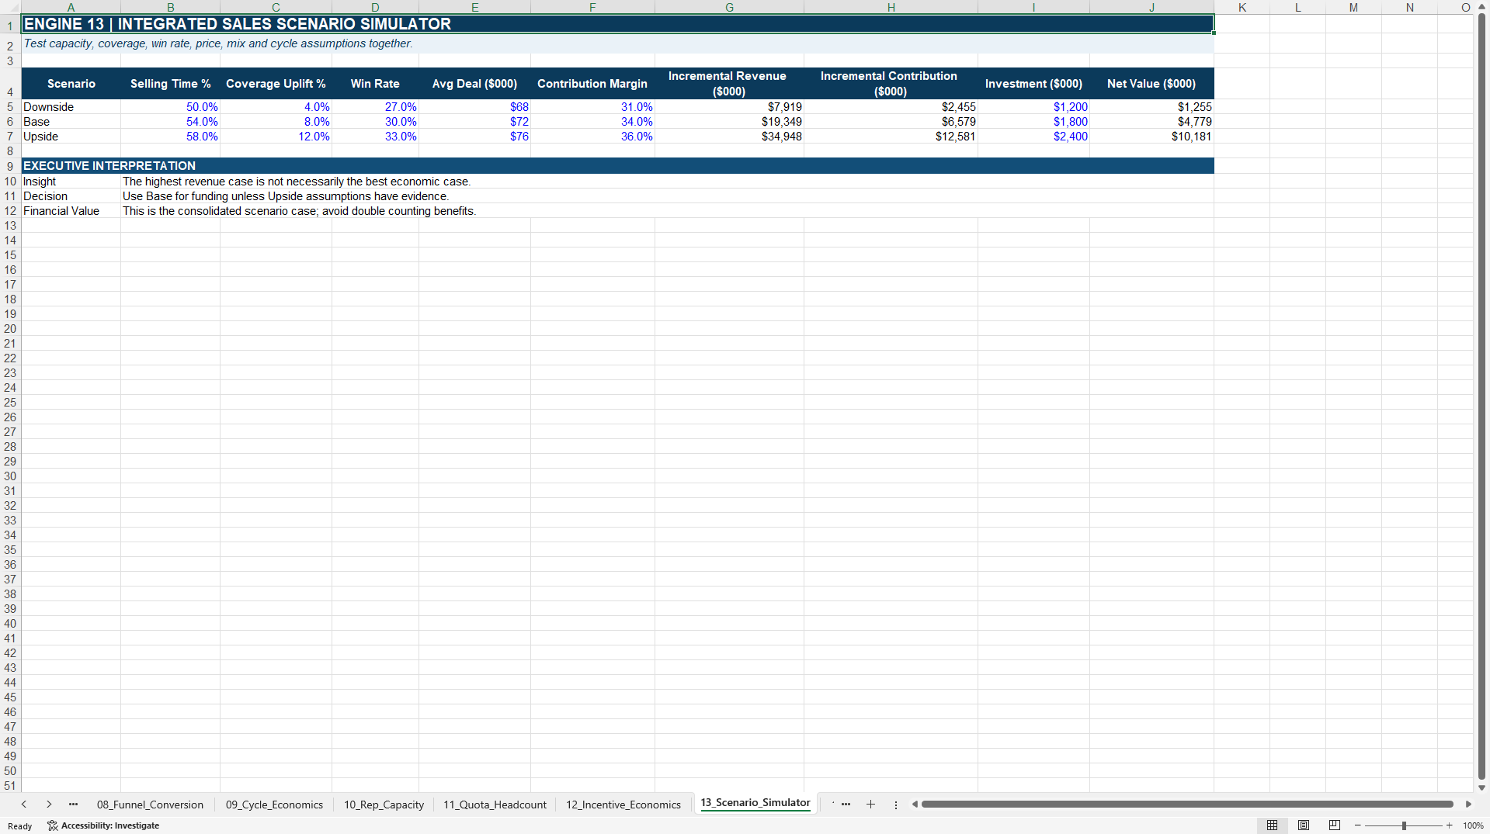Switch to the 09_Cycle_Economics sheet tab
Screen dimensions: 1490x834
(274, 805)
